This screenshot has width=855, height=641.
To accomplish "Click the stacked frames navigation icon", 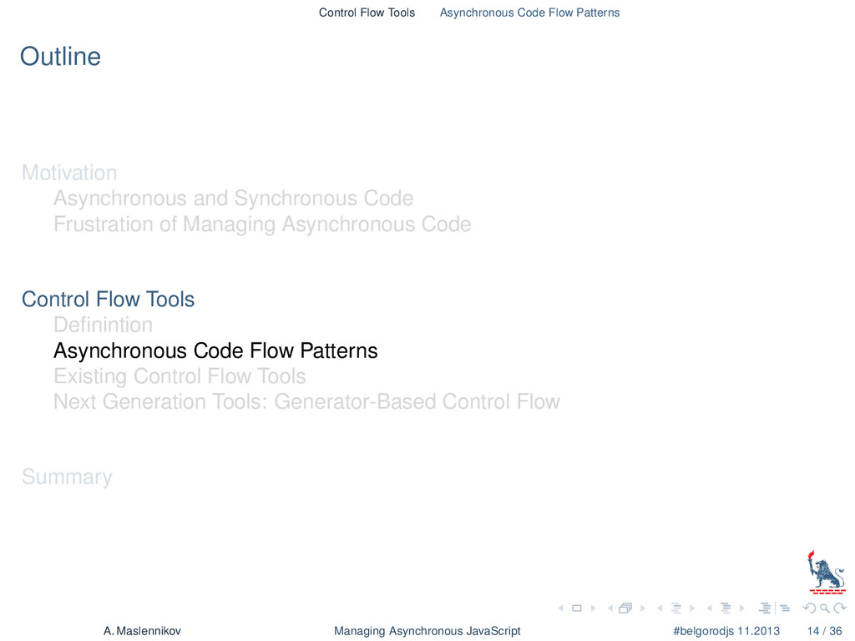I will click(625, 608).
